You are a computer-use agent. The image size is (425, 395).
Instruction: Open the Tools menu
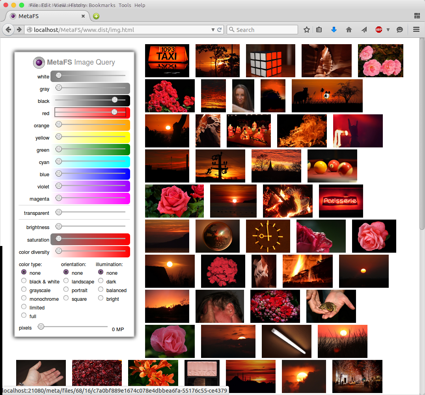click(125, 6)
